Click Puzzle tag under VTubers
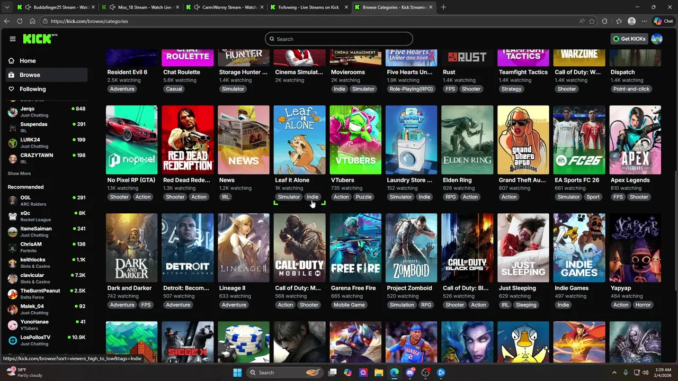The height and width of the screenshot is (381, 678). click(363, 197)
